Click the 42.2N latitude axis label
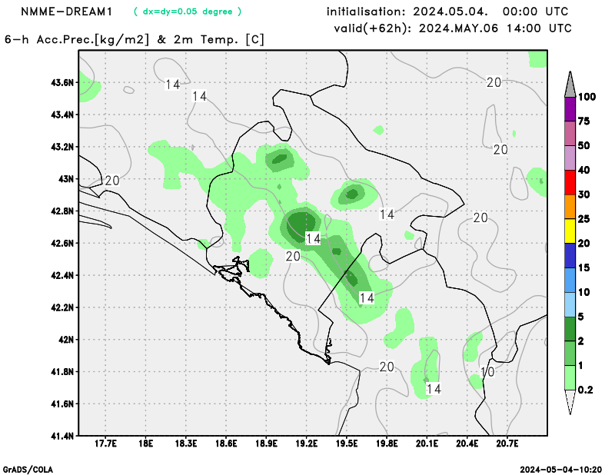Image resolution: width=615 pixels, height=475 pixels. tap(62, 307)
